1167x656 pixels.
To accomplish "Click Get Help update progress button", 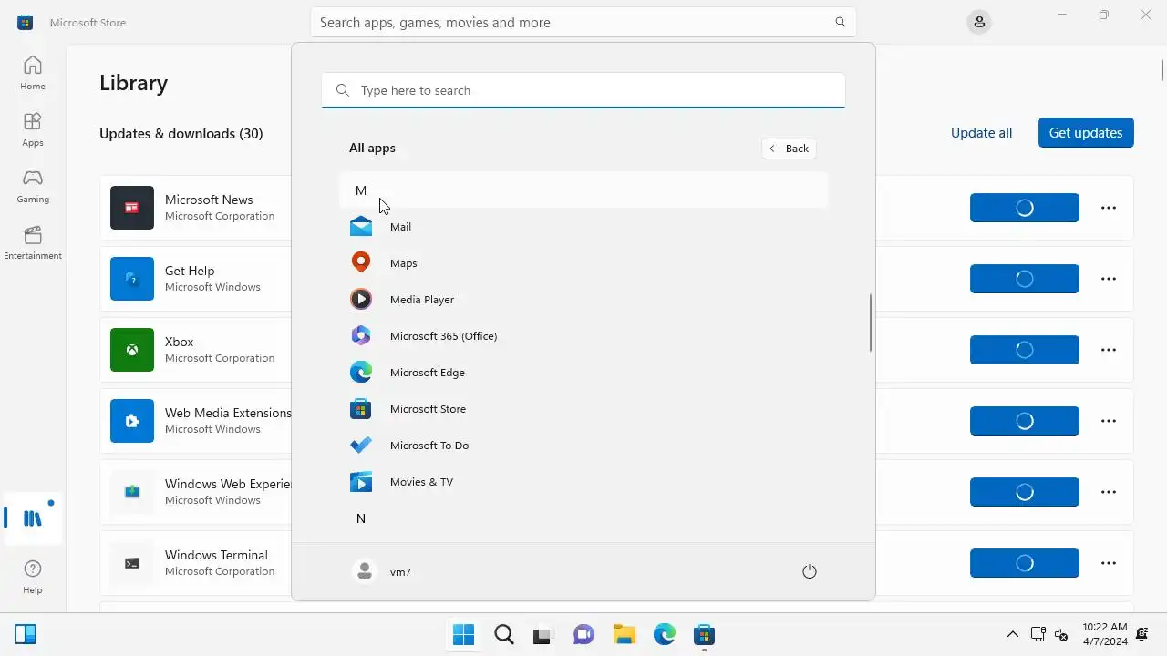I will pyautogui.click(x=1025, y=279).
